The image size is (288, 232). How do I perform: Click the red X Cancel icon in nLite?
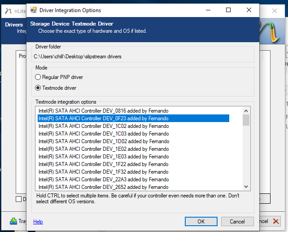click(x=276, y=221)
